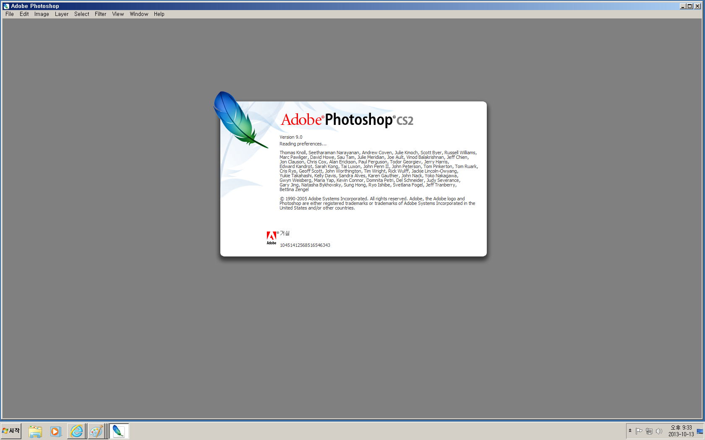Open the Edit menu
The width and height of the screenshot is (705, 440).
click(x=24, y=14)
